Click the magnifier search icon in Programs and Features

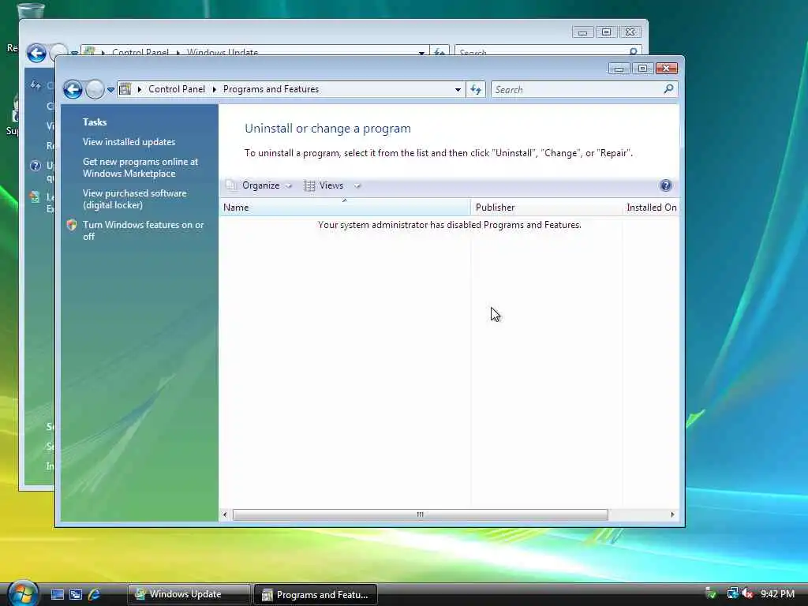pyautogui.click(x=669, y=89)
